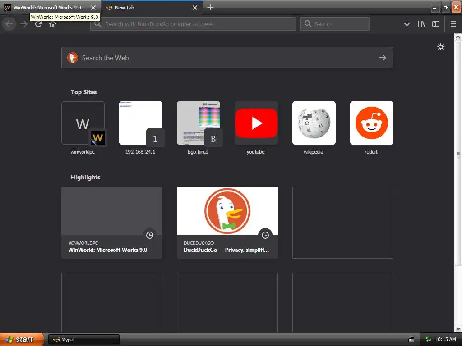The image size is (462, 346).
Task: Focus the address bar input field
Action: tap(193, 24)
